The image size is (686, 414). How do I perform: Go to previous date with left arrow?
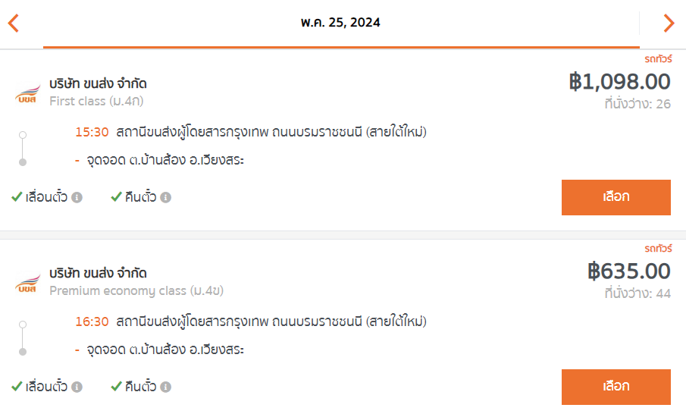(x=14, y=24)
